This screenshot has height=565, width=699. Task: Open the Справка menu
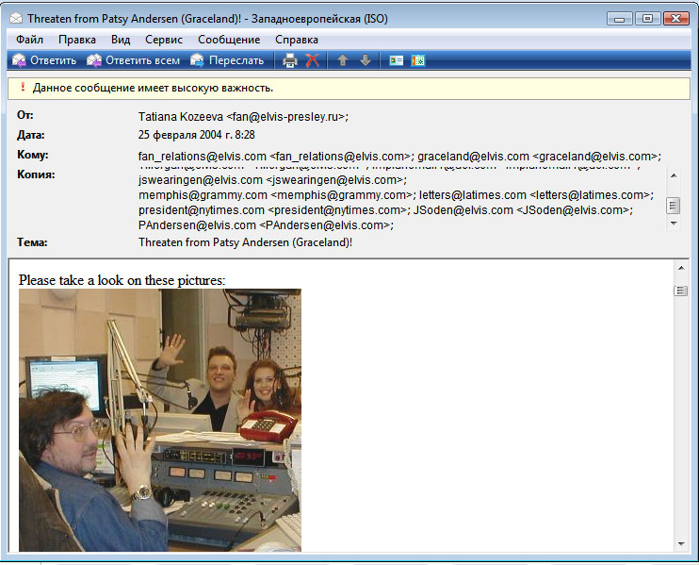point(297,40)
